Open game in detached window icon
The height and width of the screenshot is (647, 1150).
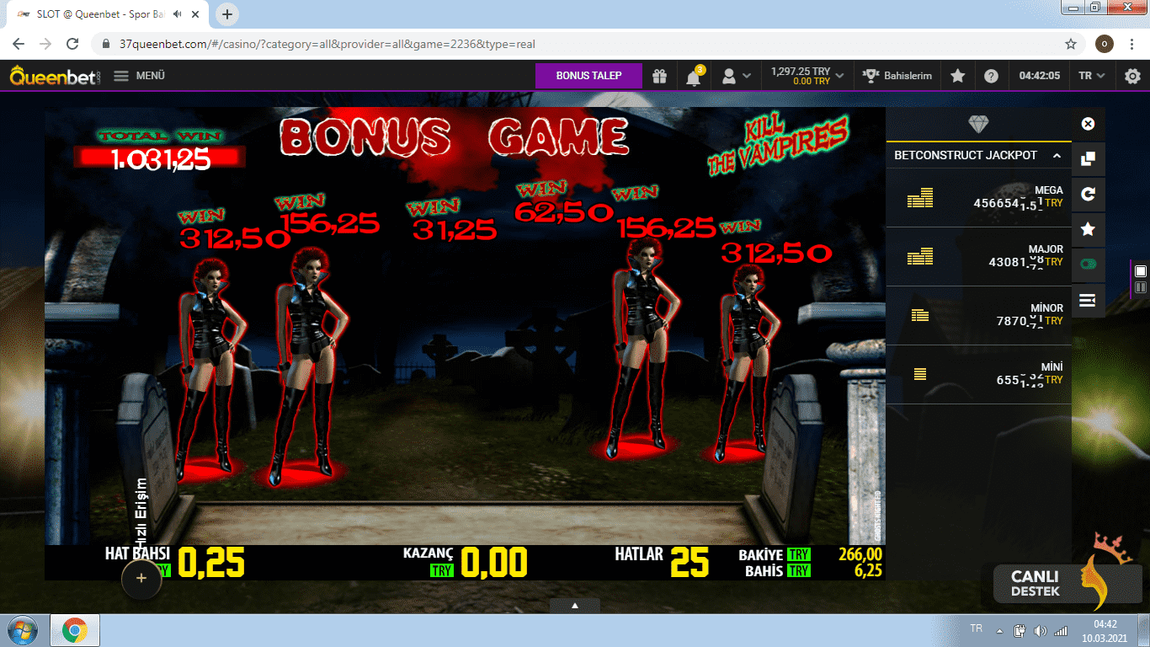point(1088,159)
